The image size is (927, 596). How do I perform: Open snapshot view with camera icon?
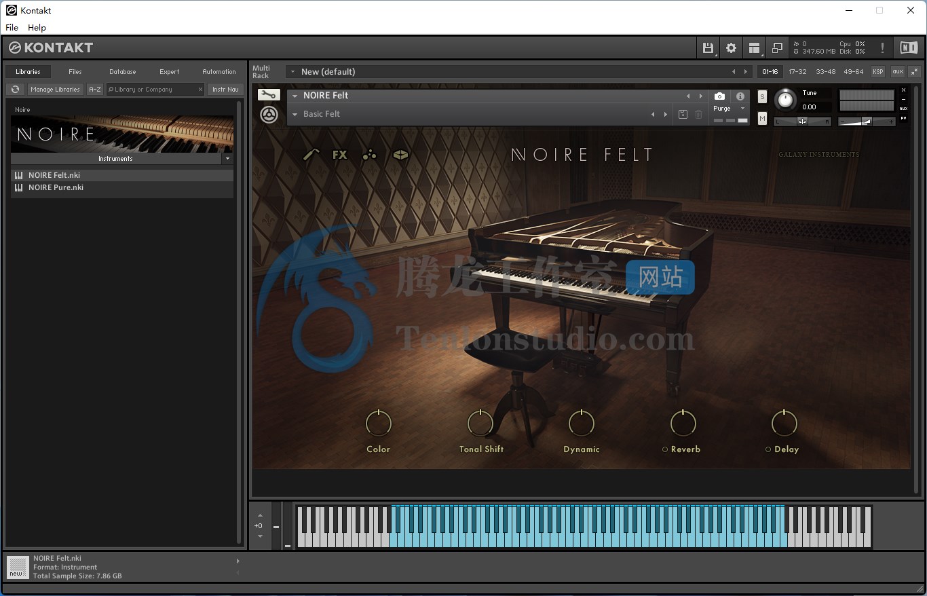click(719, 96)
